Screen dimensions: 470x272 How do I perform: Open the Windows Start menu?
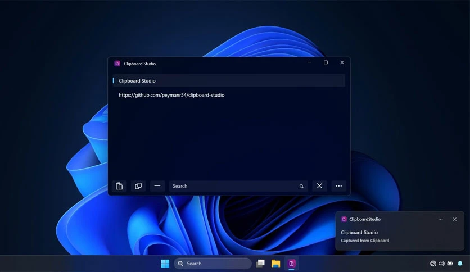point(165,264)
